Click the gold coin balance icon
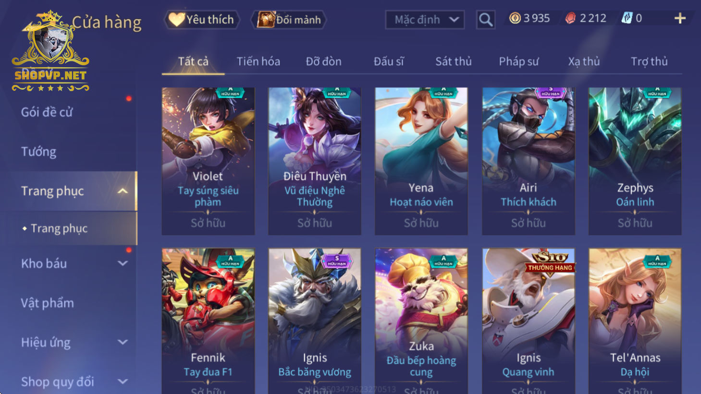The image size is (701, 394). (x=515, y=18)
